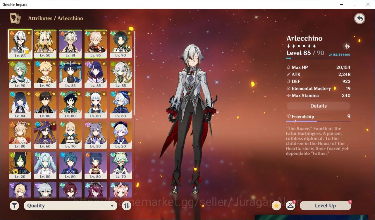Select Baizhu Lv. 90 portrait
Image resolution: width=375 pixels, height=220 pixels.
pyautogui.click(x=20, y=74)
